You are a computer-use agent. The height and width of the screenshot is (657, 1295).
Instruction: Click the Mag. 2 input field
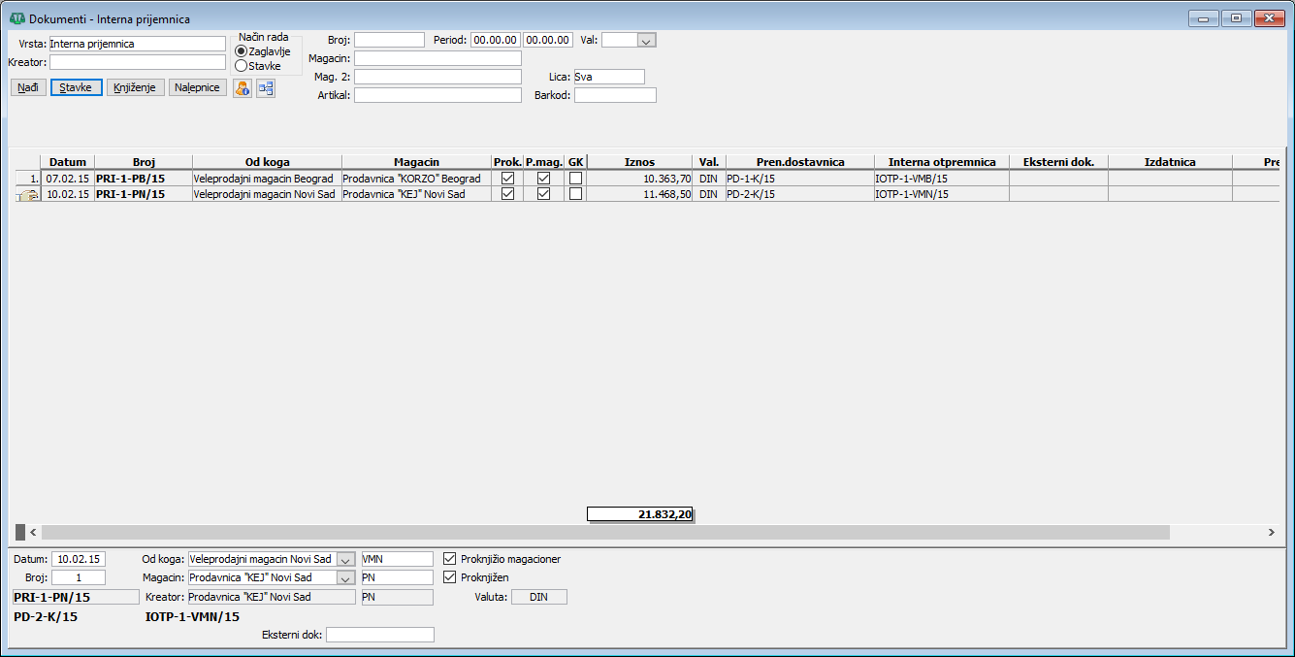pyautogui.click(x=437, y=77)
